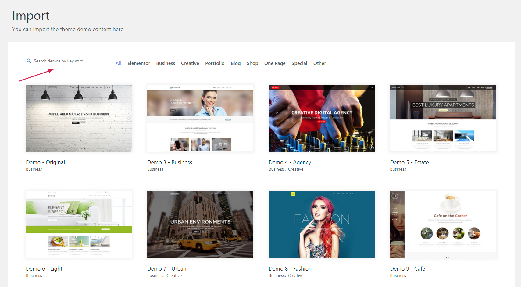Switch to the Elementor filter tab
This screenshot has height=287, width=521.
tap(139, 63)
